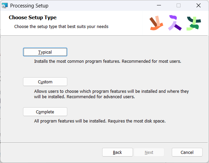Click the Complete option description text

pos(99,121)
